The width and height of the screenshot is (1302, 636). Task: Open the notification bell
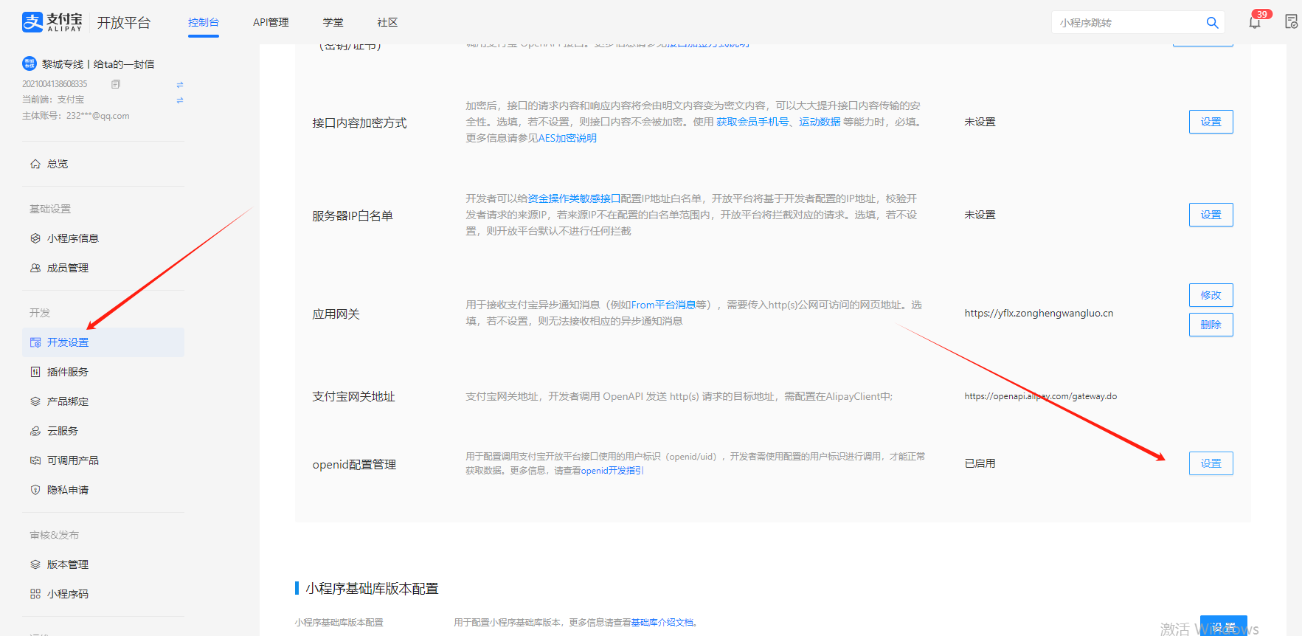[1255, 22]
